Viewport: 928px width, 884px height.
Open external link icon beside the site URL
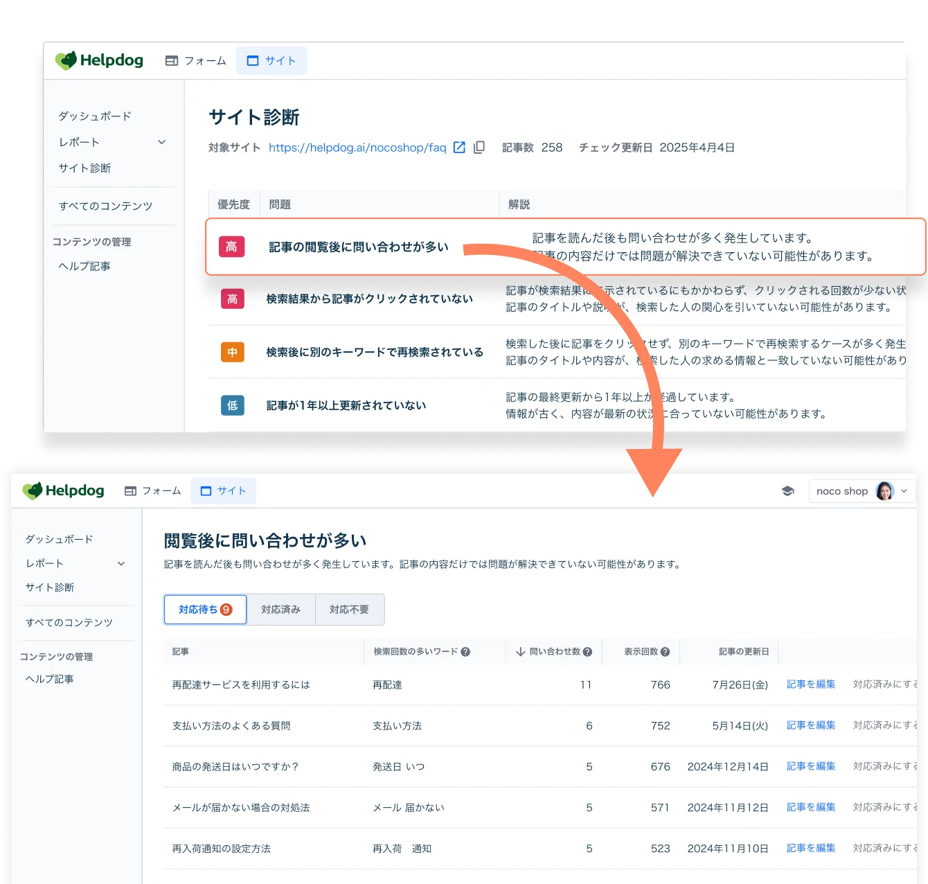tap(458, 148)
